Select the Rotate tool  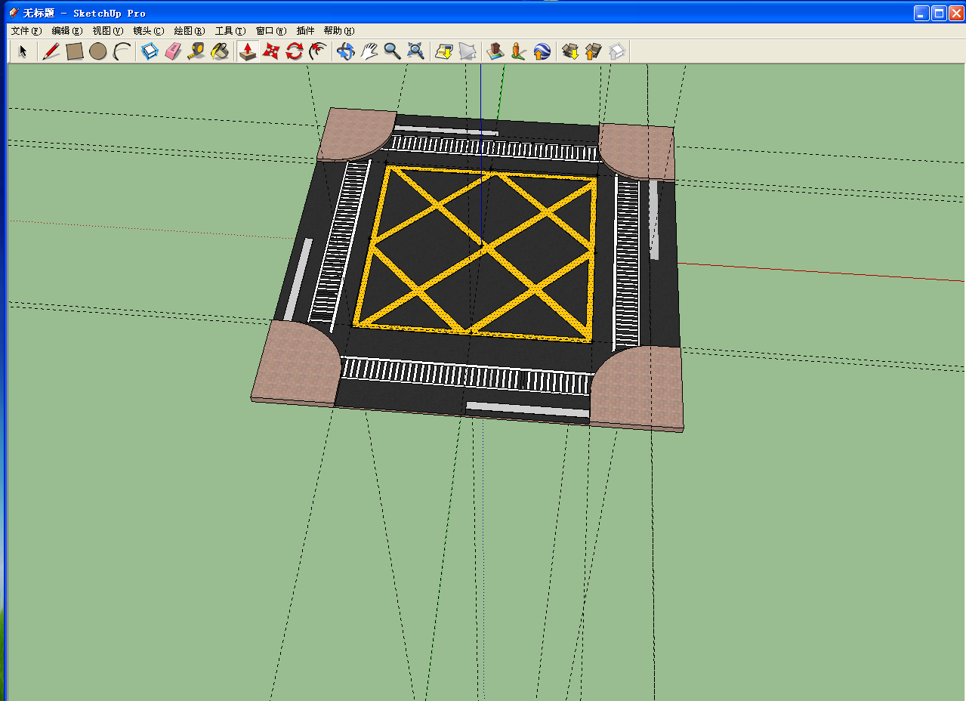pyautogui.click(x=294, y=51)
